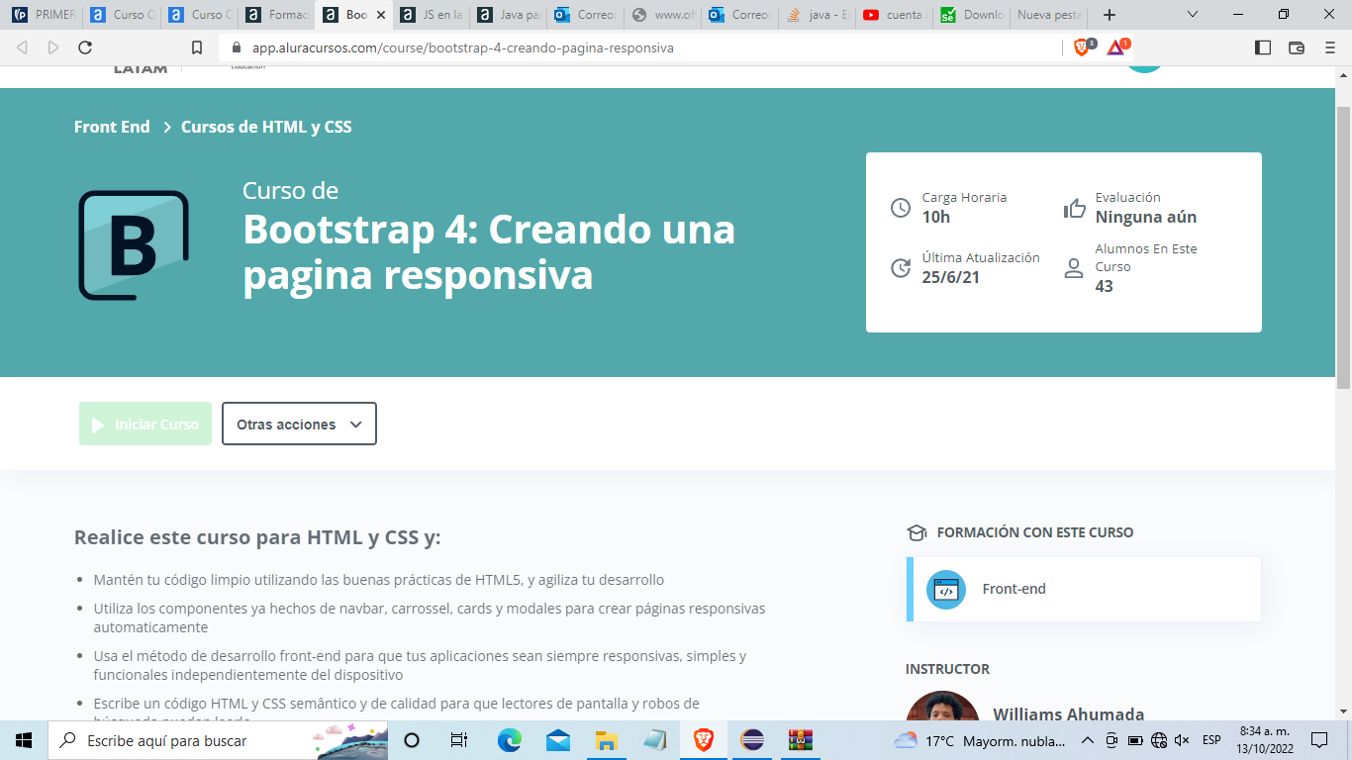This screenshot has width=1352, height=760.
Task: Click the Windows search box
Action: click(217, 740)
